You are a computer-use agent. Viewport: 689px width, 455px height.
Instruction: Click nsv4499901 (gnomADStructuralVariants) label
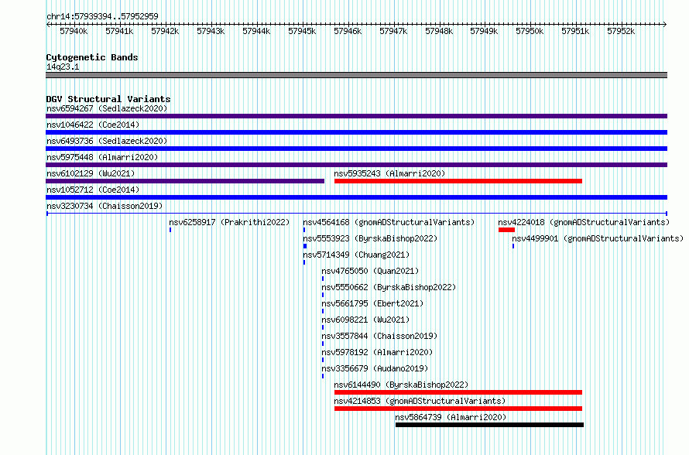598,238
